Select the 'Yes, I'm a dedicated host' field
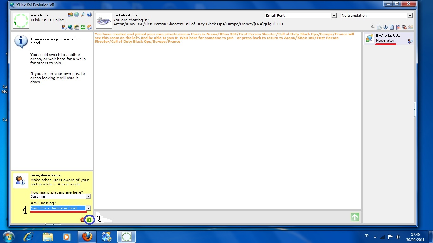The width and height of the screenshot is (433, 243). click(x=58, y=208)
